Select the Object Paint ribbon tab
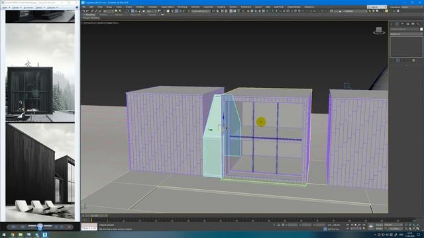The height and width of the screenshot is (238, 424). click(136, 15)
